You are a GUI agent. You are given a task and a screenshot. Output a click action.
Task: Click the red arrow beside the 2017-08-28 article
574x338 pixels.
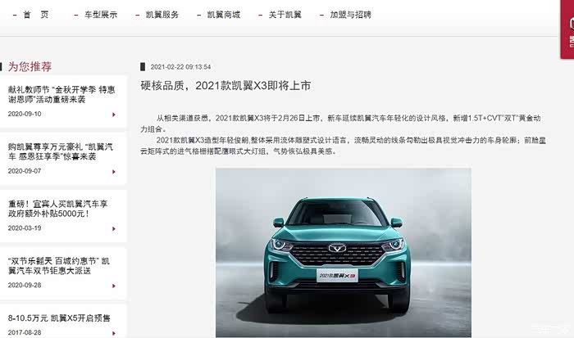pyautogui.click(x=114, y=333)
